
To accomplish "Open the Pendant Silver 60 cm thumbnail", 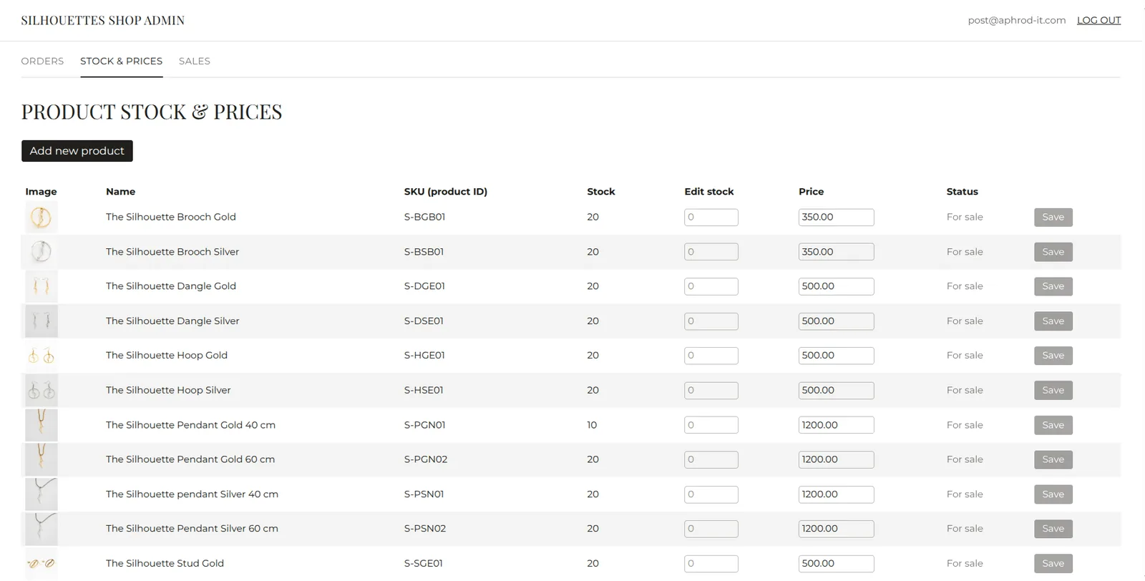I will (42, 529).
